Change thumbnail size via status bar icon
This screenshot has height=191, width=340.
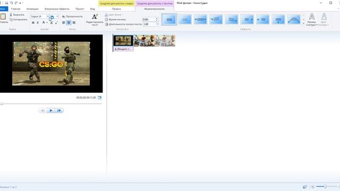point(305,186)
